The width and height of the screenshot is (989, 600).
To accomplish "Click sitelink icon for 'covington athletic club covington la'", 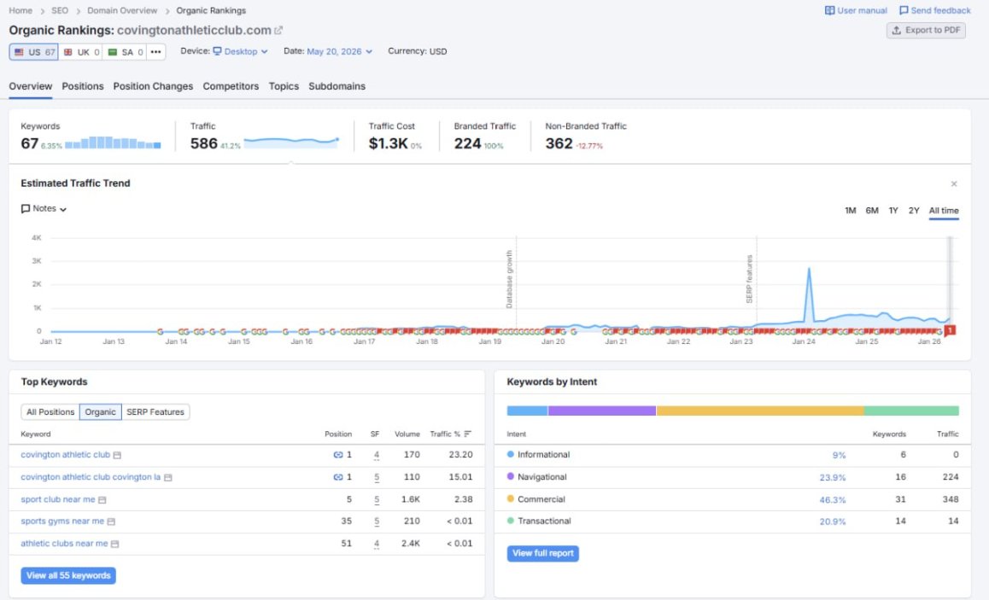I will [338, 478].
